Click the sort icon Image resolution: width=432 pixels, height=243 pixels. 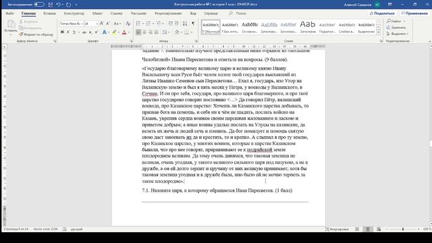[x=185, y=24]
